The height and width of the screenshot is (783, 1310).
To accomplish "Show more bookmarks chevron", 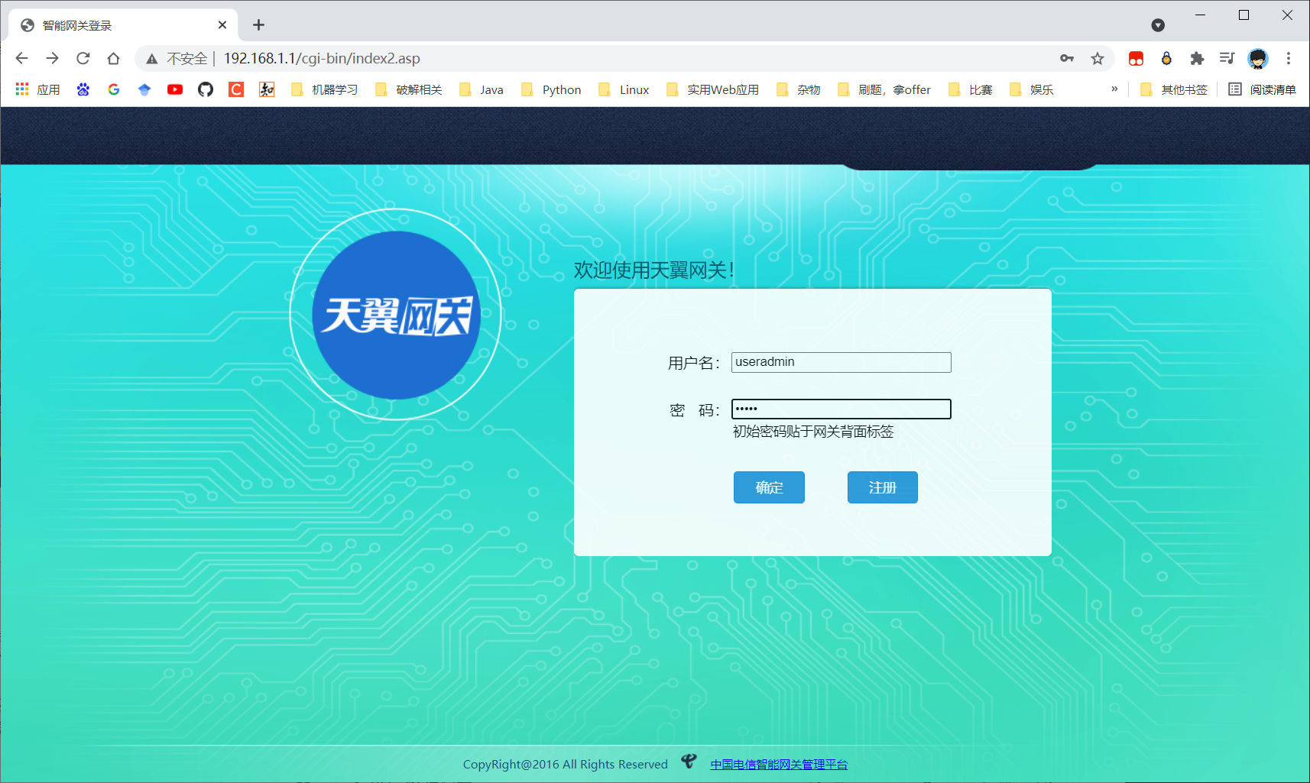I will click(1114, 89).
